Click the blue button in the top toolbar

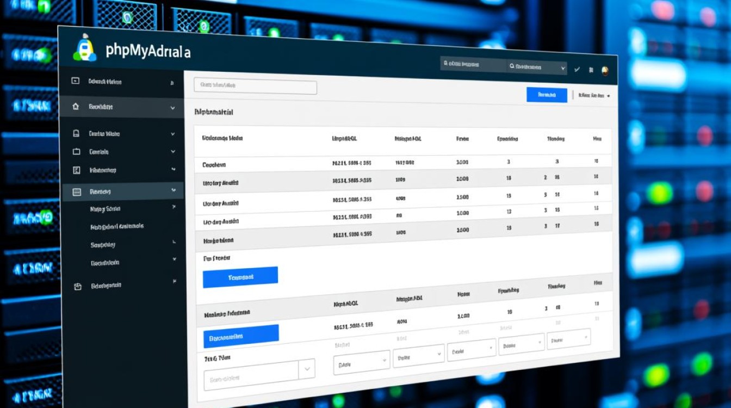point(547,95)
